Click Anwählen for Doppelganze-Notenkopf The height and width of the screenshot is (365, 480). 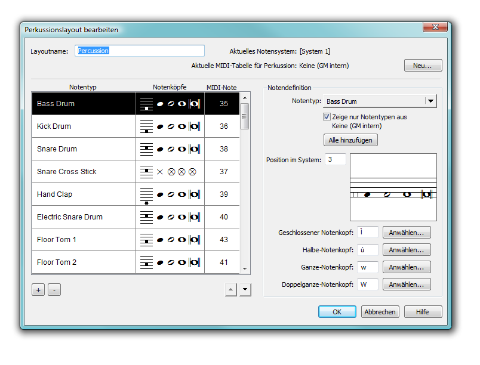407,284
